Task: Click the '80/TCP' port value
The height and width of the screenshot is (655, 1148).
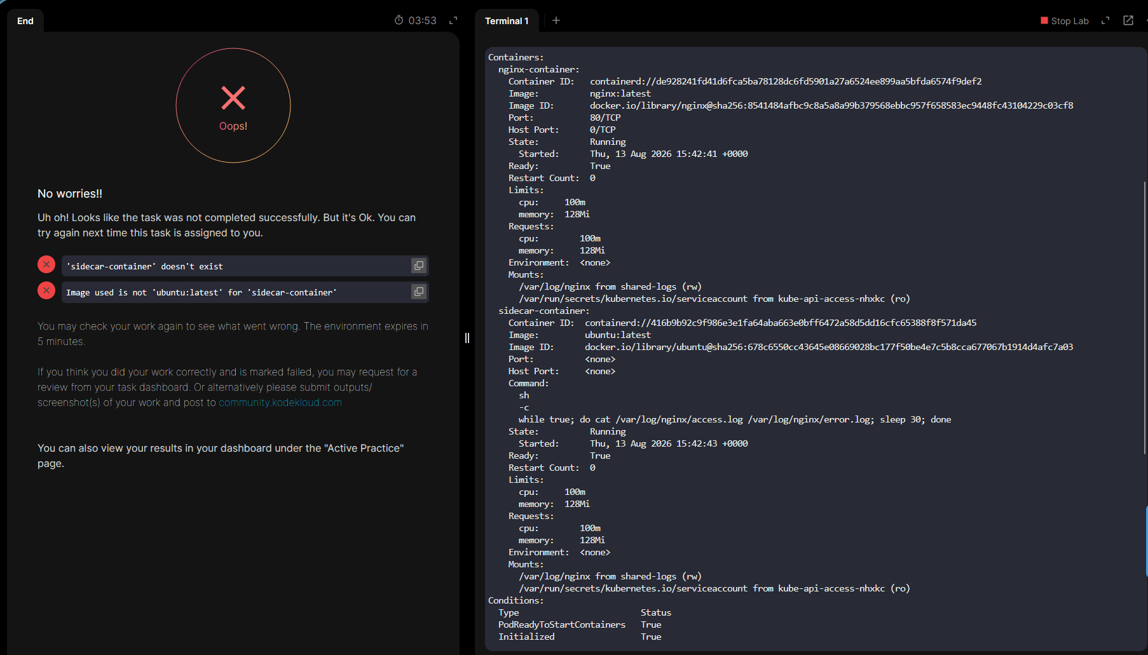Action: point(605,118)
